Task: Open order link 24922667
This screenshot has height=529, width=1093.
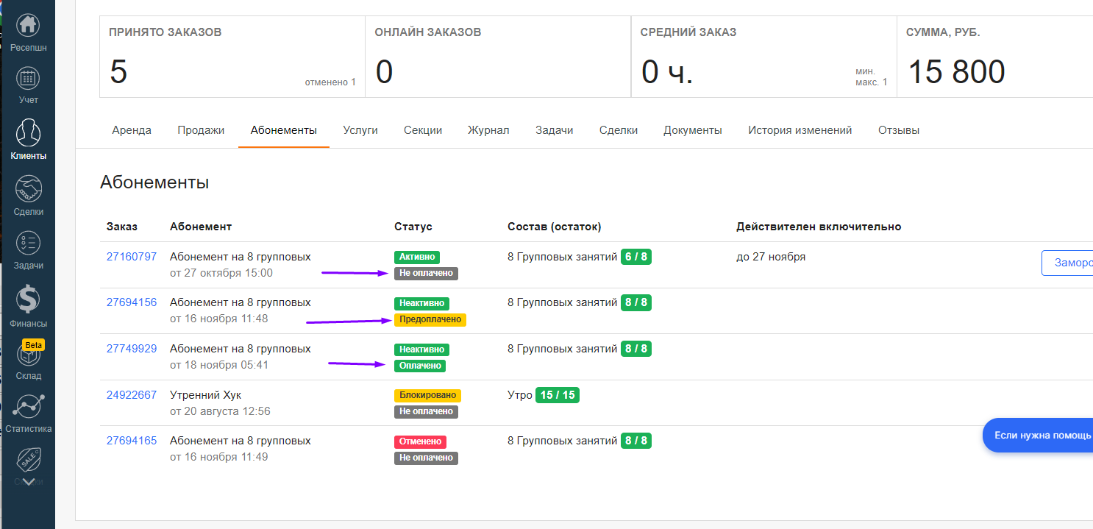Action: 132,395
